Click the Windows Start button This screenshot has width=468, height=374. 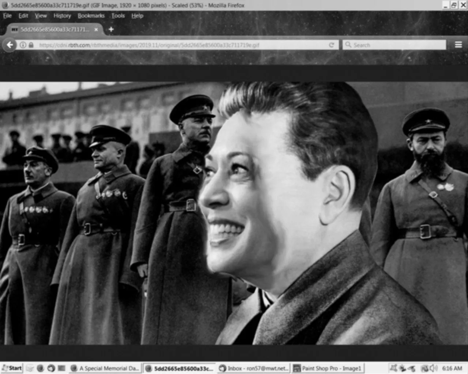tap(12, 368)
